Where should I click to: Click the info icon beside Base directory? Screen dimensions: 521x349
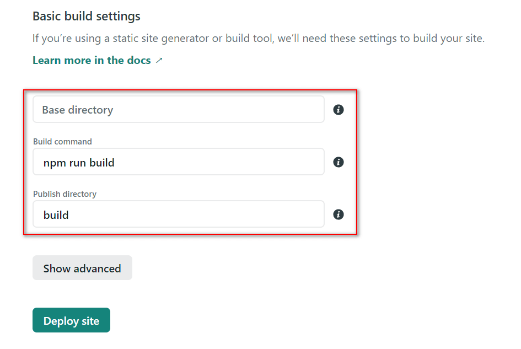tap(338, 109)
